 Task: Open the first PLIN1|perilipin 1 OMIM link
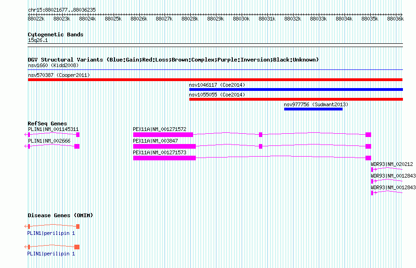pyautogui.click(x=51, y=234)
